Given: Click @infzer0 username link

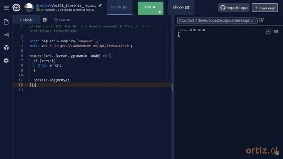Looking at the screenshot, I should [x=43, y=5].
